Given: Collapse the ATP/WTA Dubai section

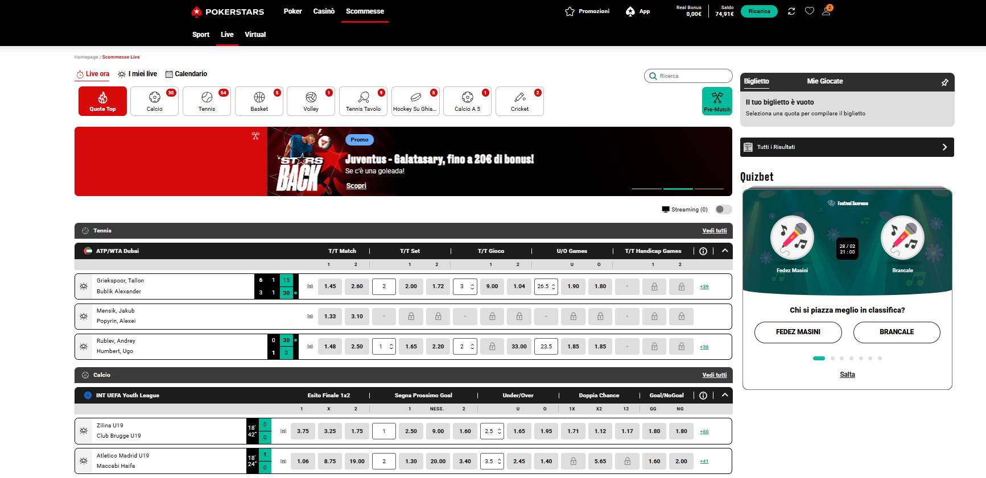Looking at the screenshot, I should (725, 251).
